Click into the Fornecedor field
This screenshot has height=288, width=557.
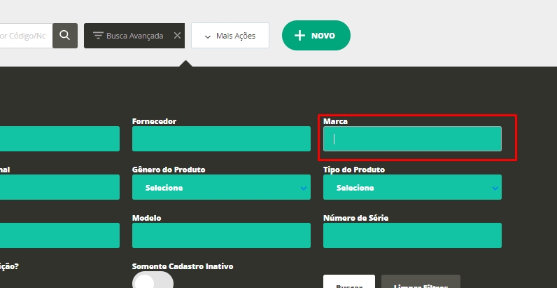[x=221, y=139]
